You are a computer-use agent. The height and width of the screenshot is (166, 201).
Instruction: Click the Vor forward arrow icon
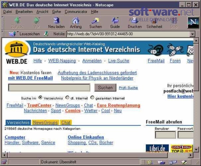click(x=37, y=20)
